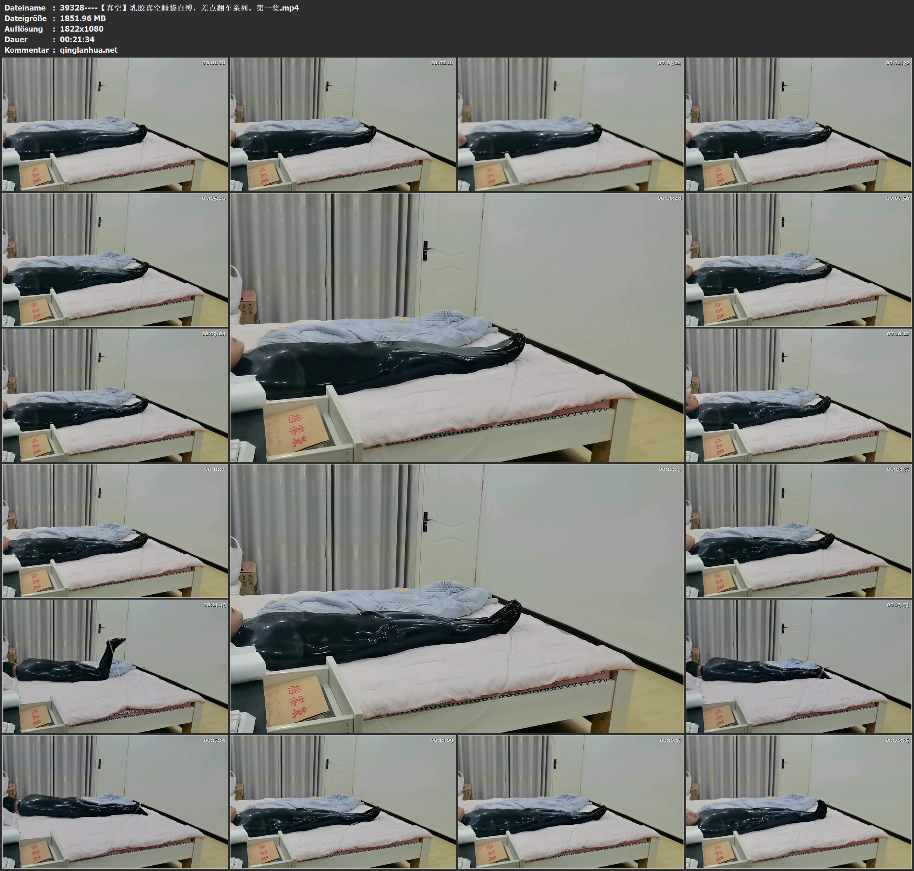Open the 00:13:37 thumbnail
Image resolution: width=914 pixels, height=871 pixels.
pyautogui.click(x=798, y=531)
